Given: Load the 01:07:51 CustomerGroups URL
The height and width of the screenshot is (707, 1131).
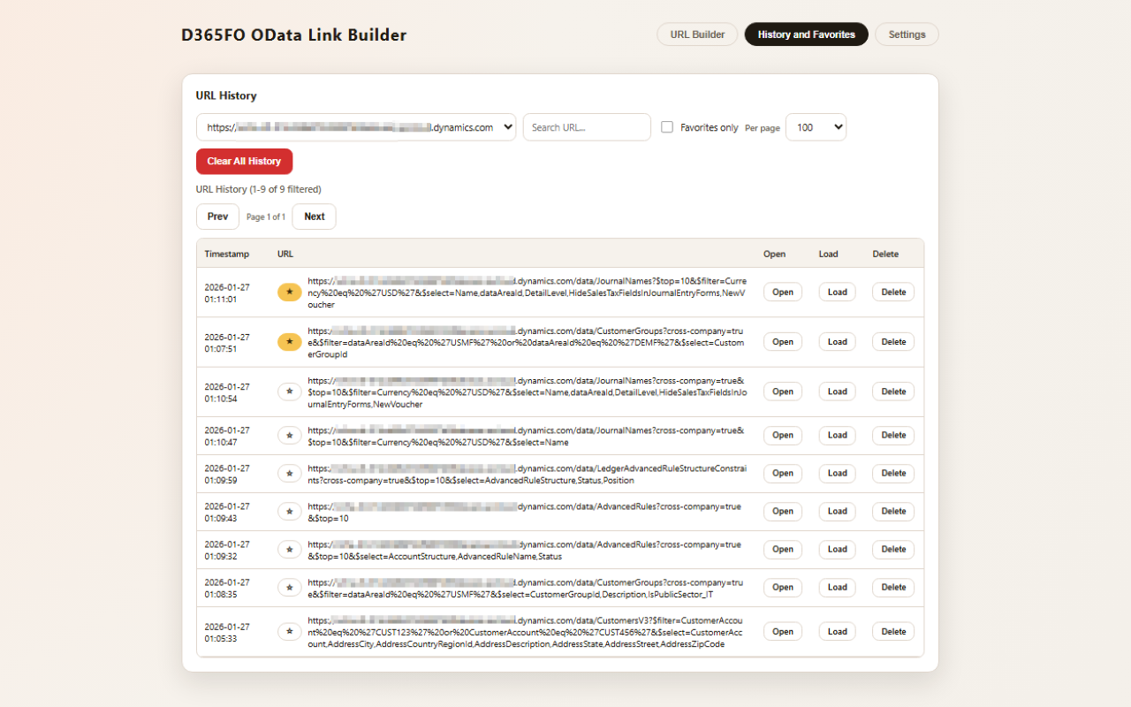Looking at the screenshot, I should click(837, 341).
